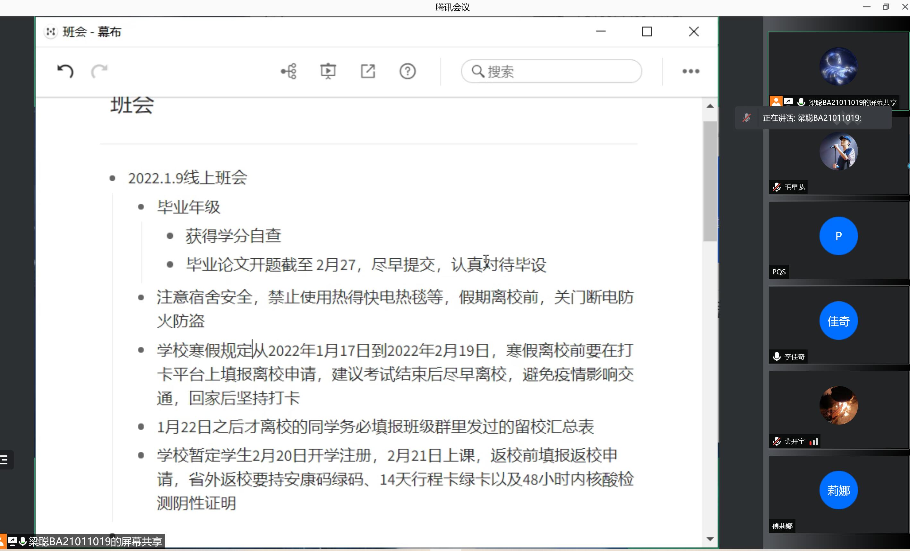
Task: Open mind map view icon
Action: point(288,71)
